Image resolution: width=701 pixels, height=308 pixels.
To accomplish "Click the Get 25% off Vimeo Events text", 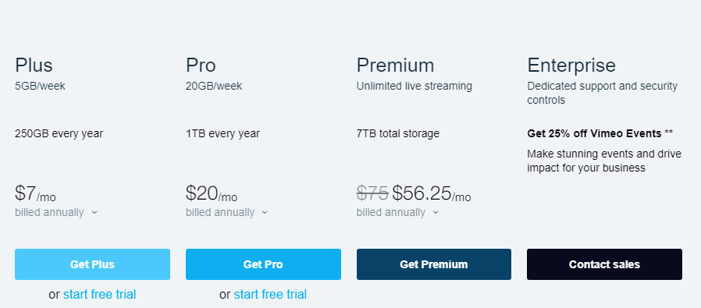I will (594, 133).
